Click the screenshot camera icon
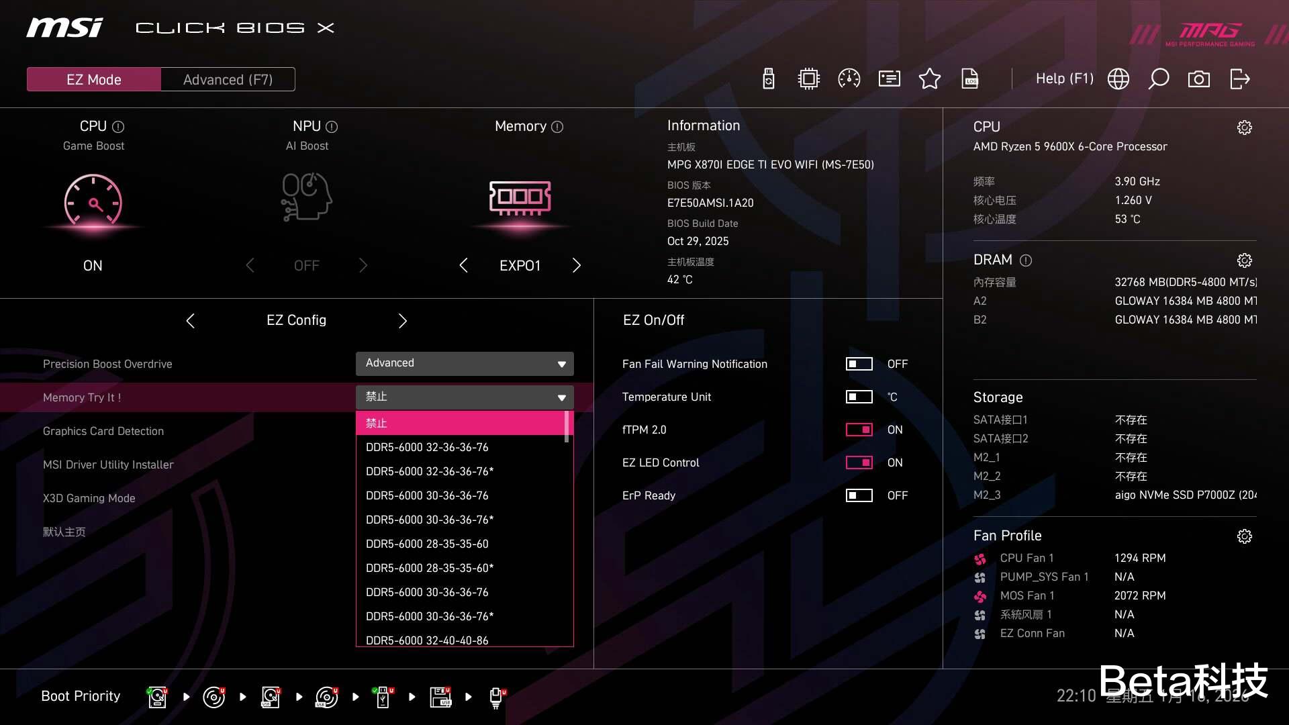 click(x=1198, y=79)
